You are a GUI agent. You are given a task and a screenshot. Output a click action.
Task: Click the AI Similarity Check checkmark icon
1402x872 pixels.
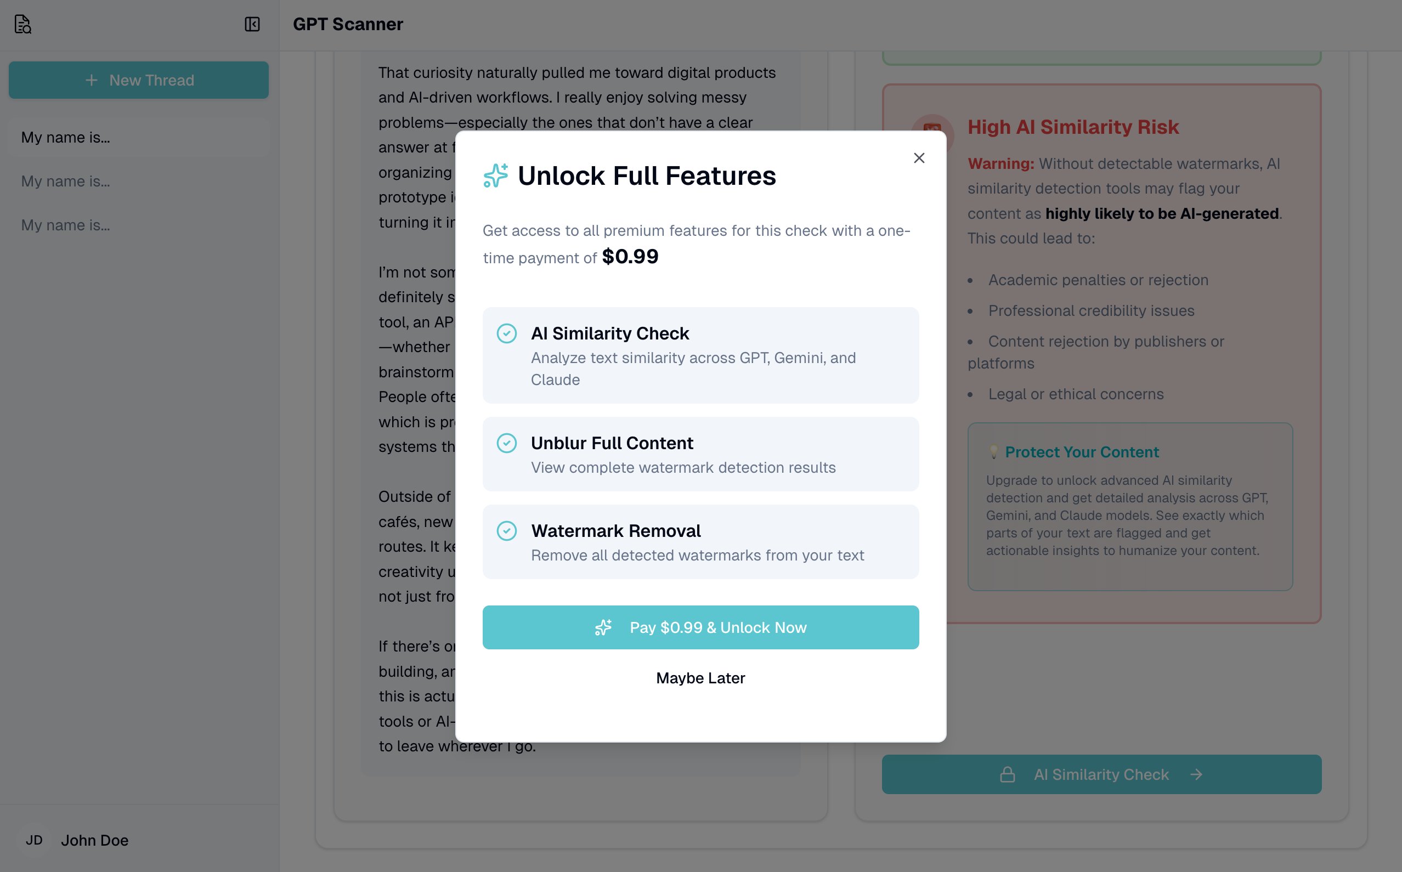[x=506, y=333]
